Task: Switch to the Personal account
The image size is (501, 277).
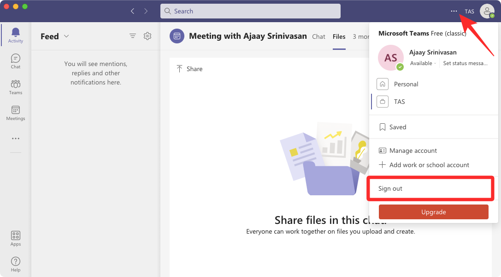Action: [405, 84]
